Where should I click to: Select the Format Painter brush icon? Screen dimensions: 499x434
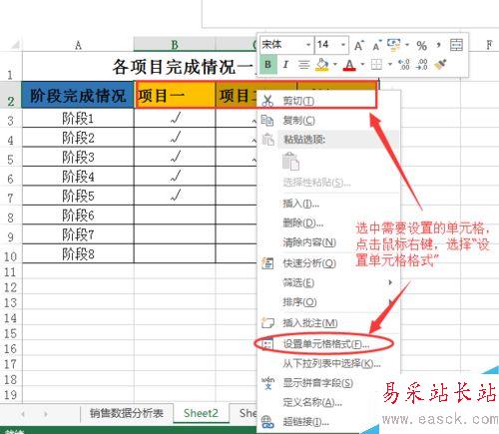tap(440, 65)
